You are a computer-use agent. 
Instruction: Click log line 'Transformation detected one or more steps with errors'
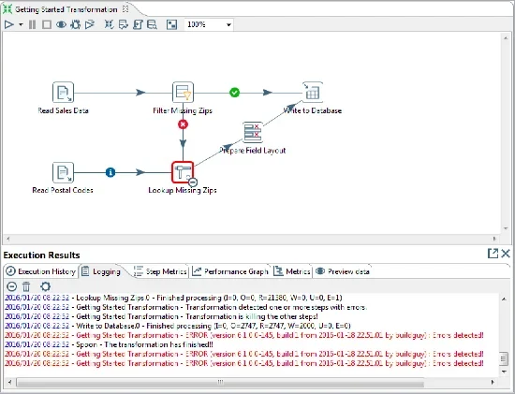click(x=186, y=307)
